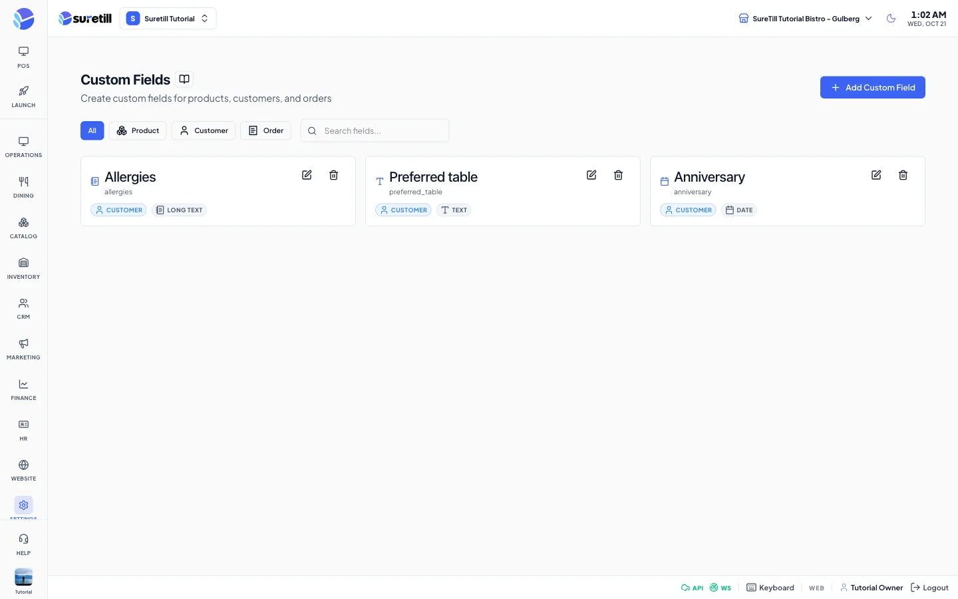Image resolution: width=958 pixels, height=599 pixels.
Task: Delete the Anniversary custom field
Action: point(903,175)
